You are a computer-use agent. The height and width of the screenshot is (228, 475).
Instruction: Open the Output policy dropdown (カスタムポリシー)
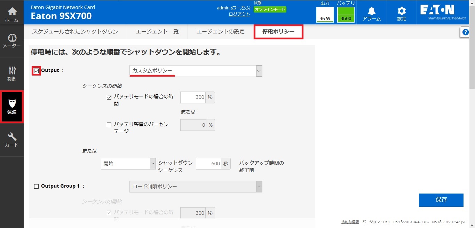tap(196, 71)
